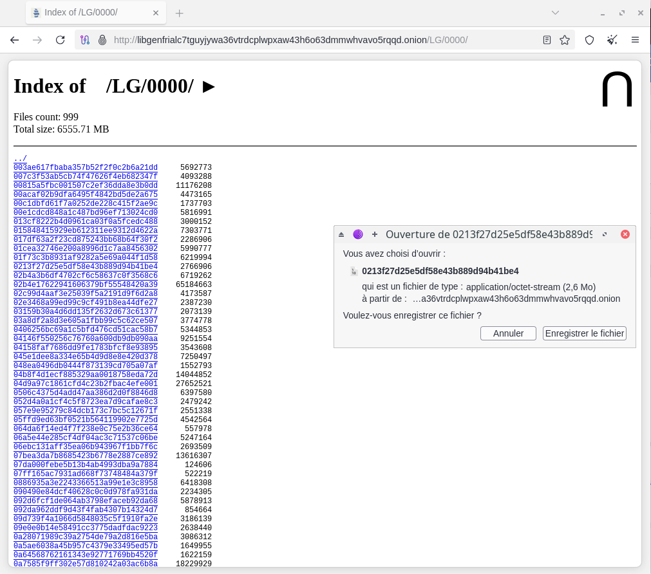Screen dimensions: 651x574
Task: Click Annuler in the download dialog
Action: pos(508,333)
